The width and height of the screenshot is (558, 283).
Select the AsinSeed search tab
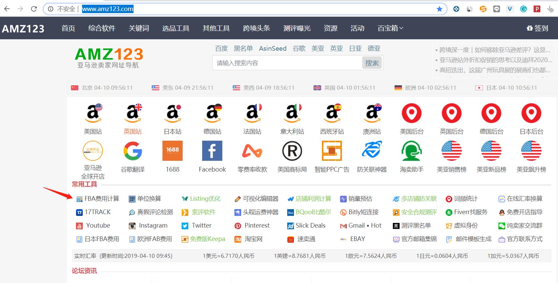click(x=272, y=48)
